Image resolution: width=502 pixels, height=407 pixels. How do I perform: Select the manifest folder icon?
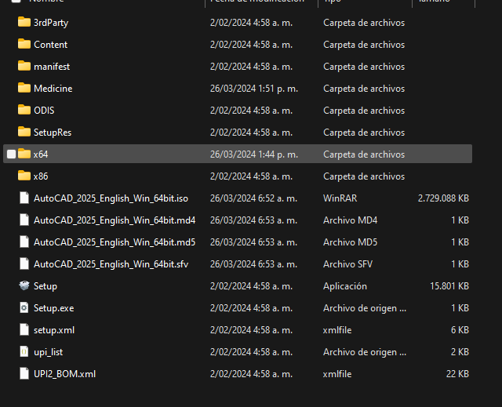tap(24, 66)
